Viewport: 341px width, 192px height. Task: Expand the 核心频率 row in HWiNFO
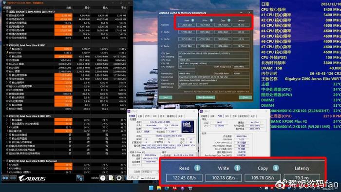(7, 57)
